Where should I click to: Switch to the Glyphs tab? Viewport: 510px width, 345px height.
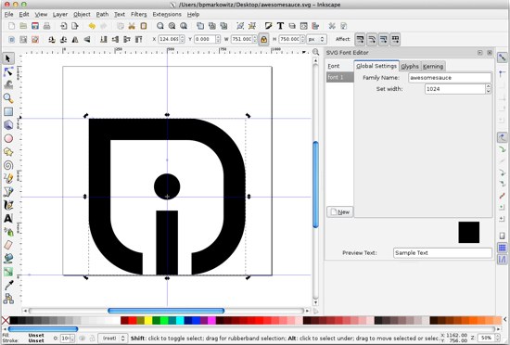pos(410,67)
